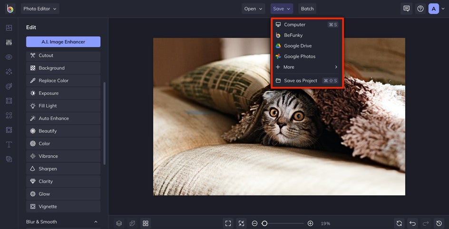
Task: Click the zoom out minus icon
Action: click(x=254, y=223)
